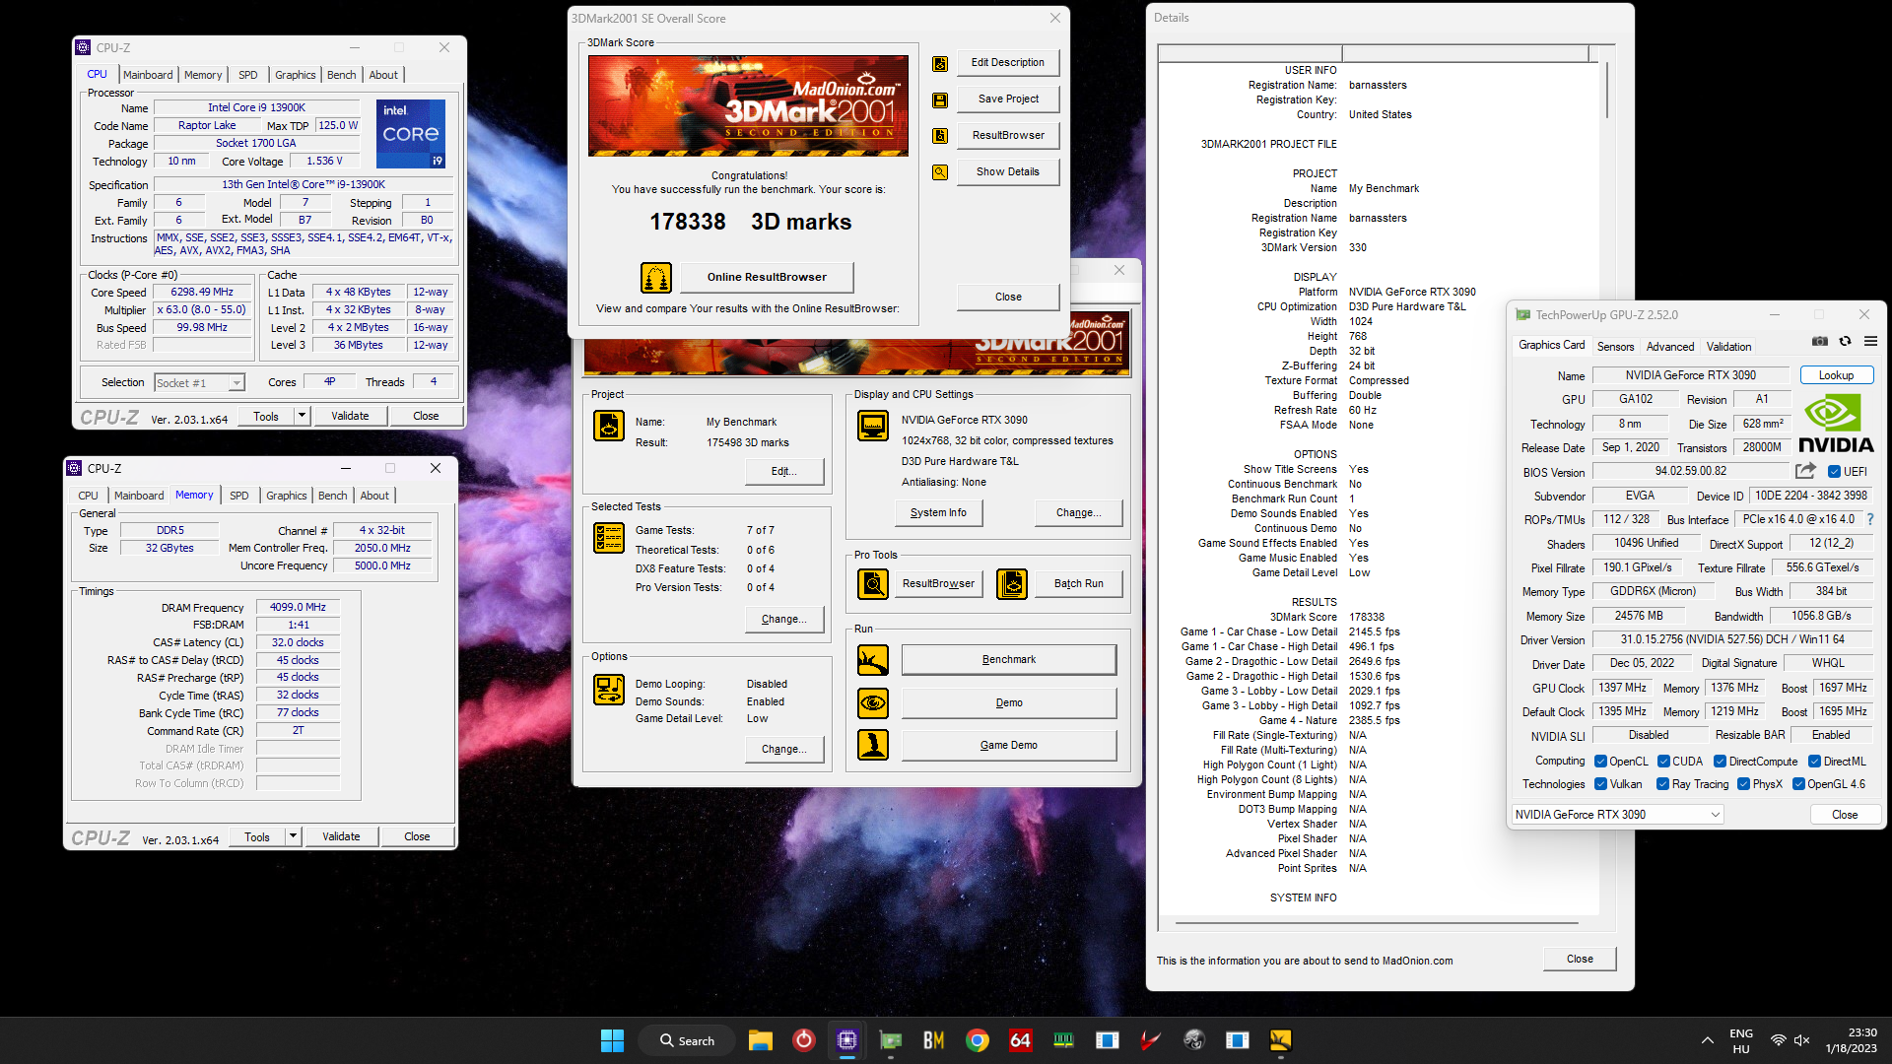Toggle the UEFI checkbox in GPU-Z
1892x1064 pixels.
pyautogui.click(x=1835, y=472)
